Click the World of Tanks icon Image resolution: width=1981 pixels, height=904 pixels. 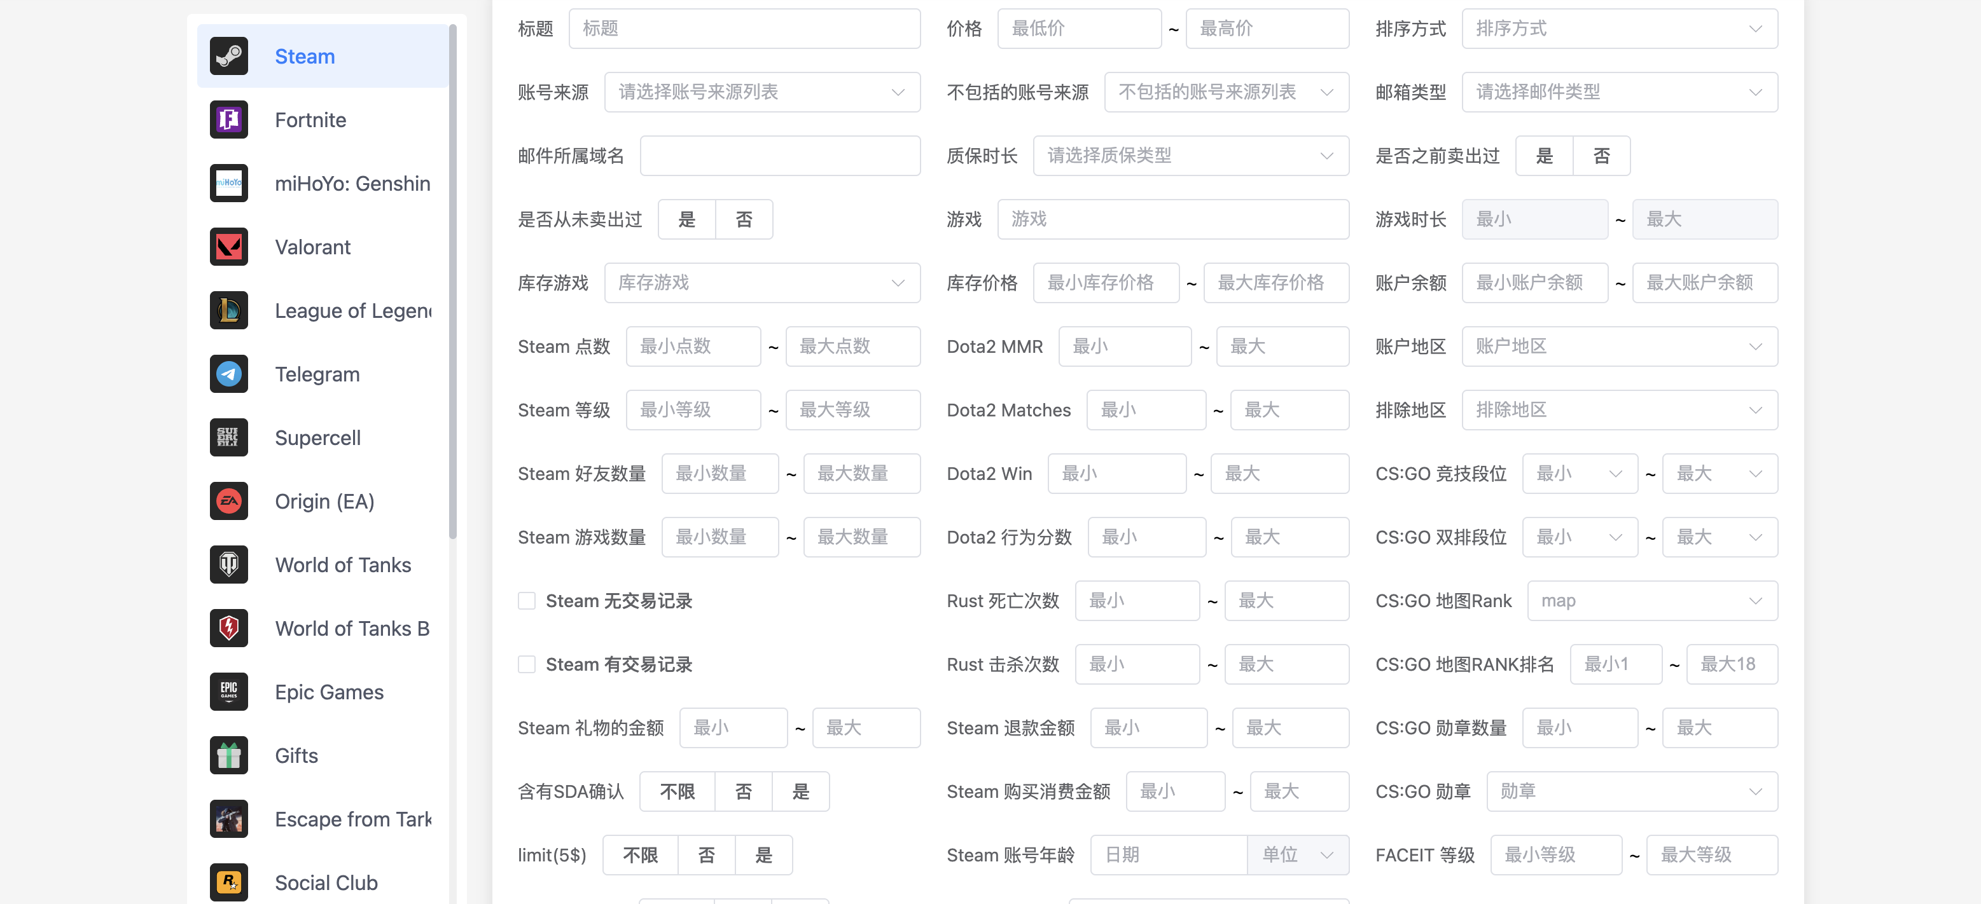(x=228, y=565)
